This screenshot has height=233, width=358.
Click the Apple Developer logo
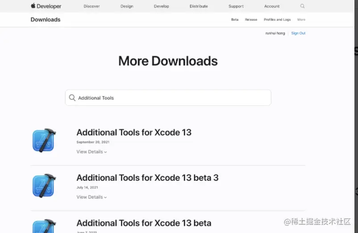(x=46, y=6)
